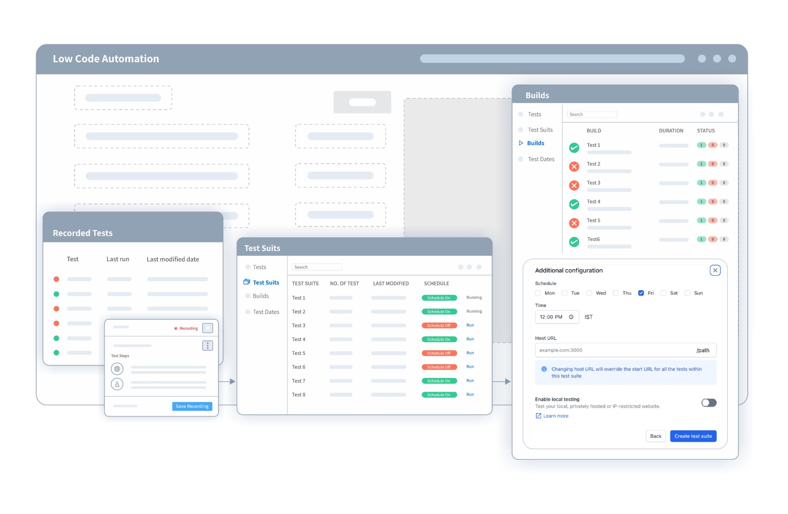Click the duration progress bar for Test 1
The image size is (788, 514).
point(673,146)
